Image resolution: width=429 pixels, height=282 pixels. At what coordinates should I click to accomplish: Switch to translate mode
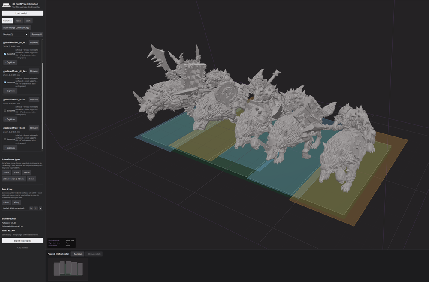click(x=7, y=21)
